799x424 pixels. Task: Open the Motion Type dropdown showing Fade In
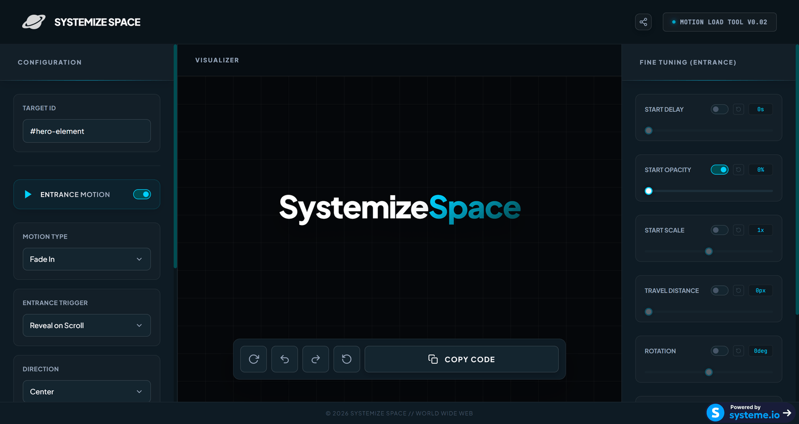point(87,259)
